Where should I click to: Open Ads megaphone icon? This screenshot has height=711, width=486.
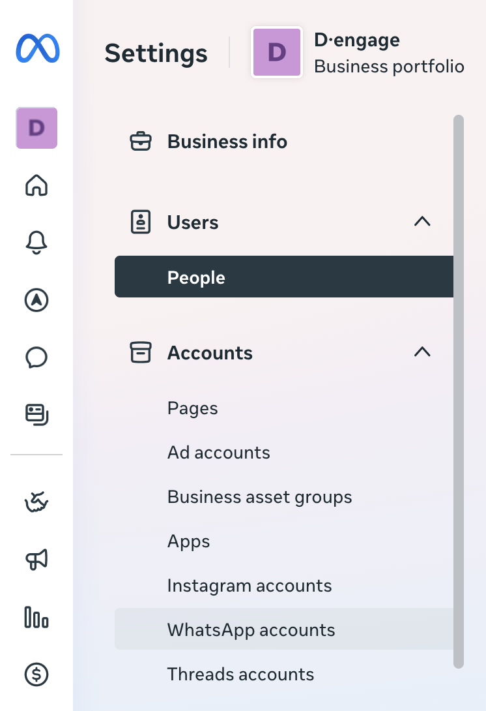[36, 560]
